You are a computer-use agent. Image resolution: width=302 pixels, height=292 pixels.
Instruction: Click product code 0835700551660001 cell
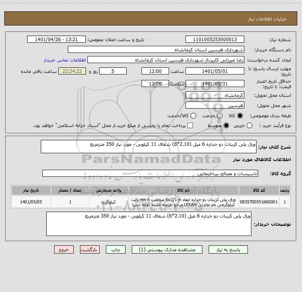[259, 202]
